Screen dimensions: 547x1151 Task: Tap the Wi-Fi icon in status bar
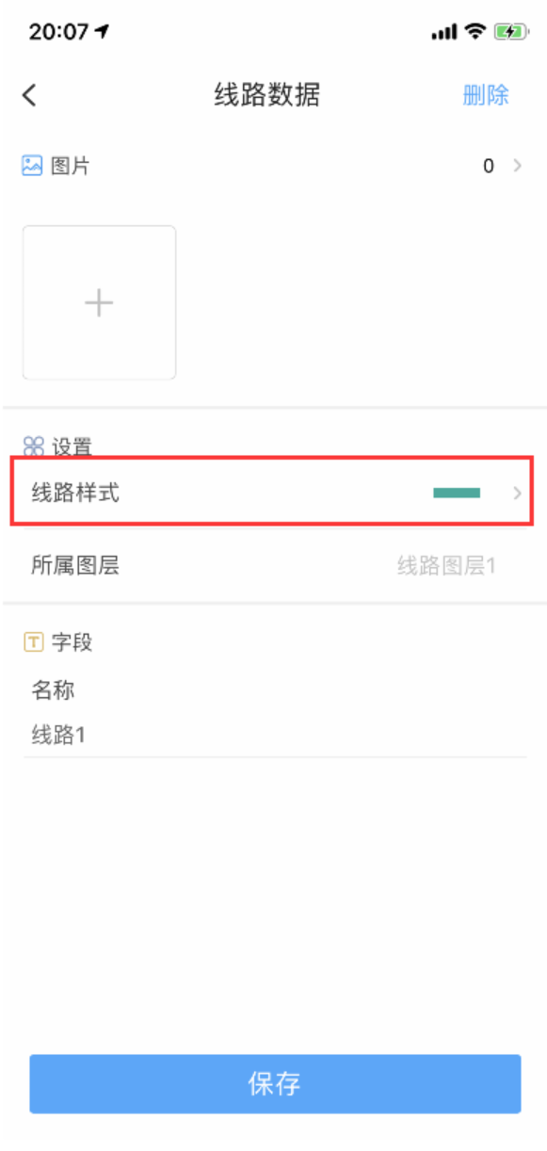[x=475, y=31]
